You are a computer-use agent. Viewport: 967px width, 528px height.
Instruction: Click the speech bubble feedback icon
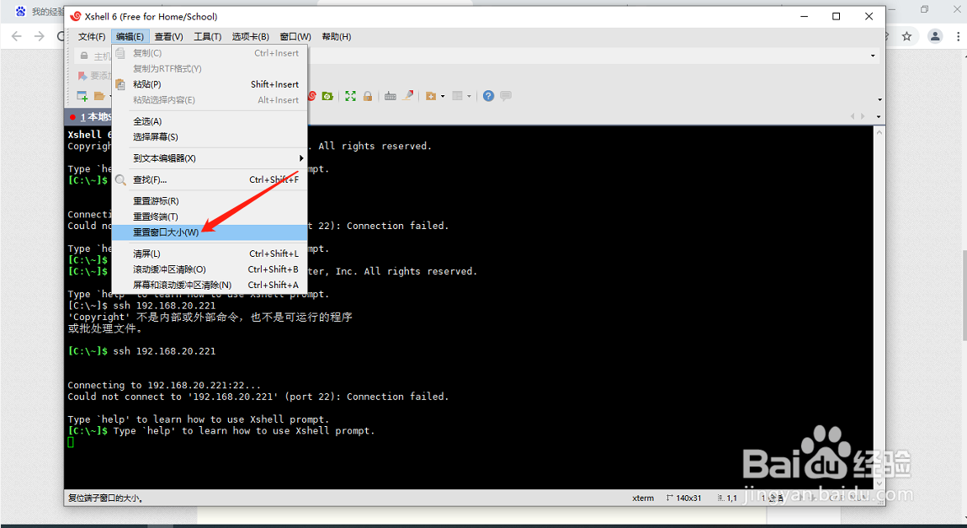click(506, 96)
